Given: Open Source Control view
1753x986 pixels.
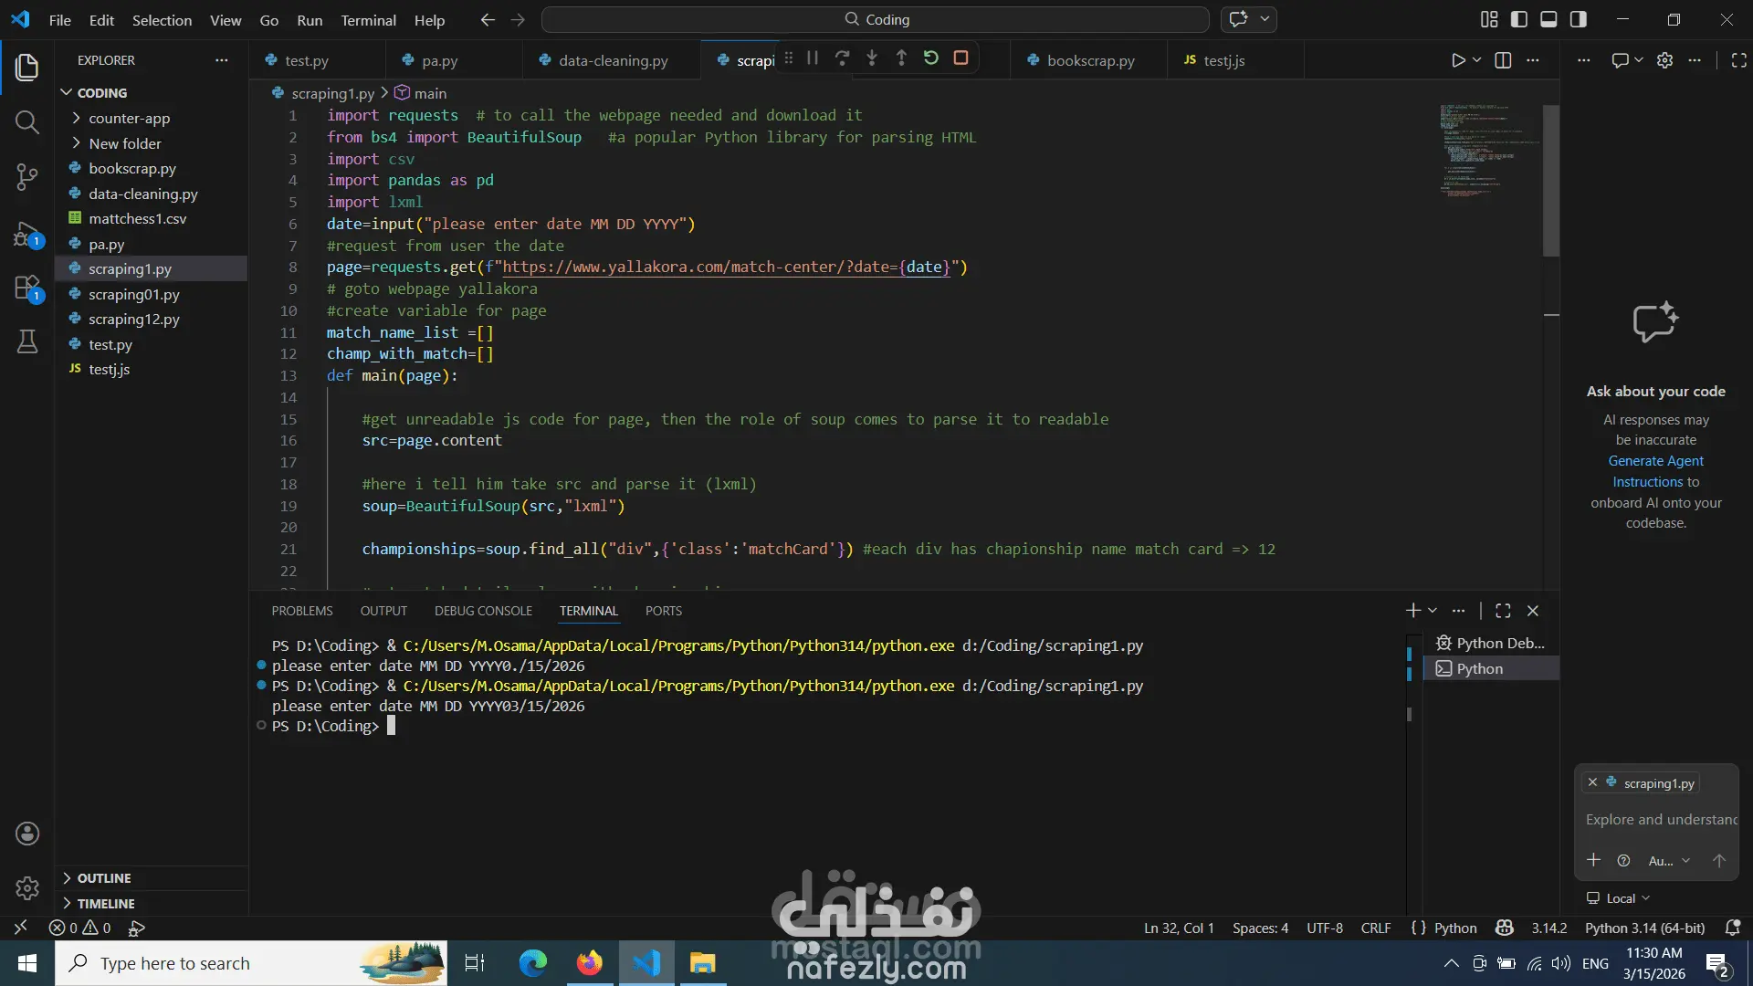Looking at the screenshot, I should (x=27, y=177).
